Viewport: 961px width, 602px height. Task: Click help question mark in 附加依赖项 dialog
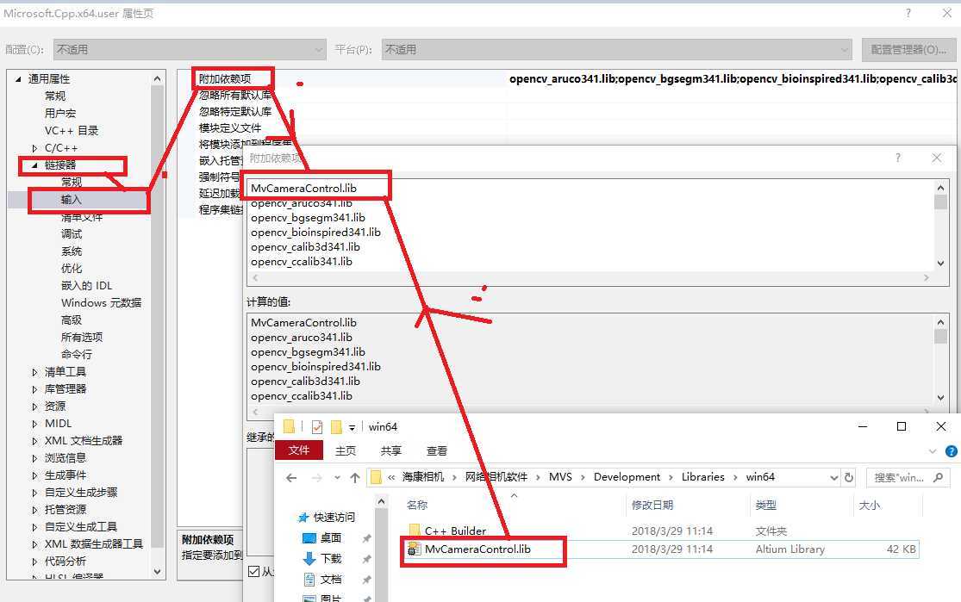(x=898, y=158)
